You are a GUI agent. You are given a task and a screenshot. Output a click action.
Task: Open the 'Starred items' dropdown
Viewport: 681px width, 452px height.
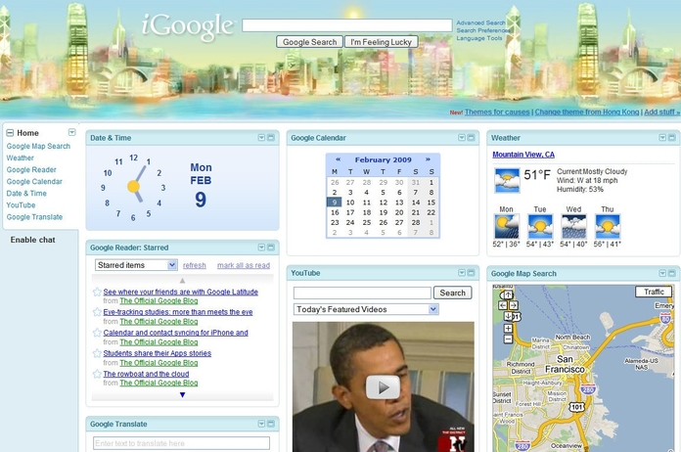pos(136,265)
